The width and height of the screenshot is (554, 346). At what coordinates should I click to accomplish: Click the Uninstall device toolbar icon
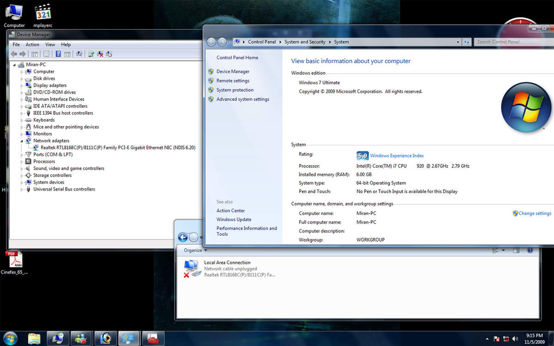(100, 54)
